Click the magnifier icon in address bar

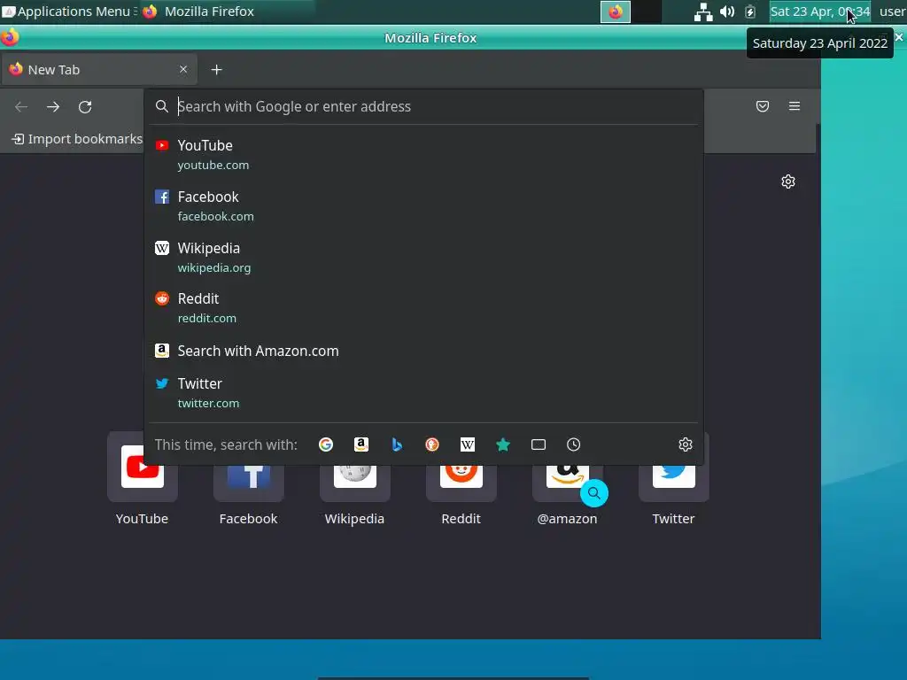(x=162, y=106)
